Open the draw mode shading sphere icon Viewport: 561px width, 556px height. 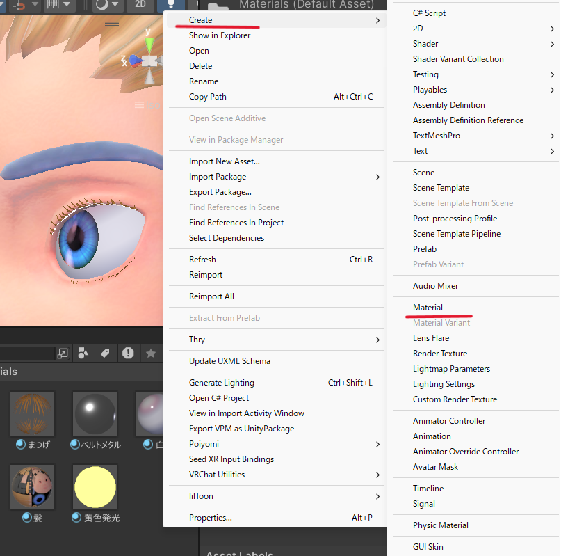pyautogui.click(x=102, y=4)
